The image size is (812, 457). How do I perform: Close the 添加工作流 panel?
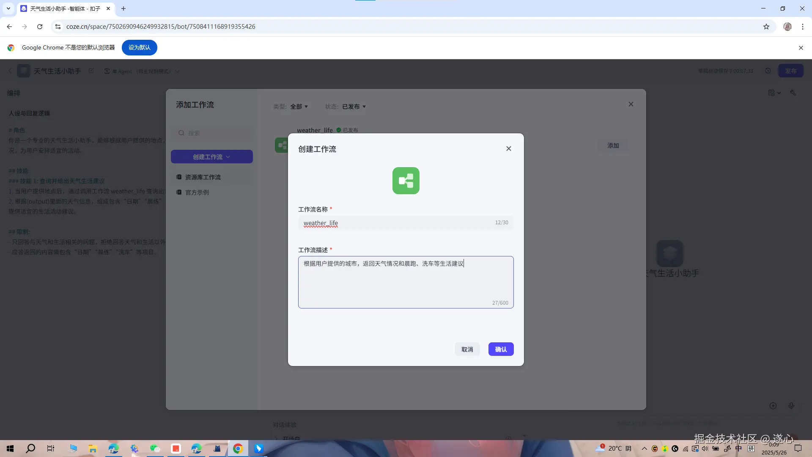point(631,104)
